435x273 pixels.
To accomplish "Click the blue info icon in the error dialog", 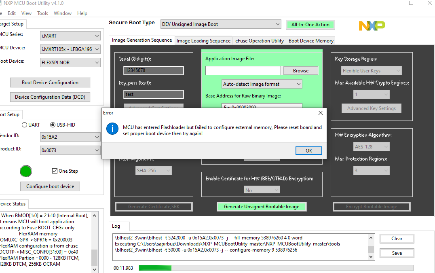I will click(x=112, y=129).
